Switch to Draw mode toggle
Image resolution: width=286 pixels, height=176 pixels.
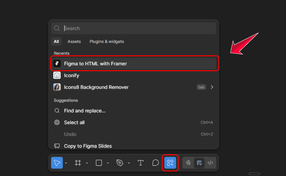click(x=188, y=163)
